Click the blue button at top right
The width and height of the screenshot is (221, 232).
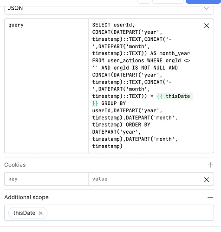point(203,1)
